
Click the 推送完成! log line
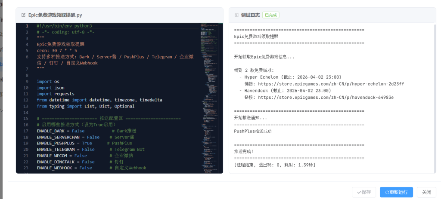244,152
